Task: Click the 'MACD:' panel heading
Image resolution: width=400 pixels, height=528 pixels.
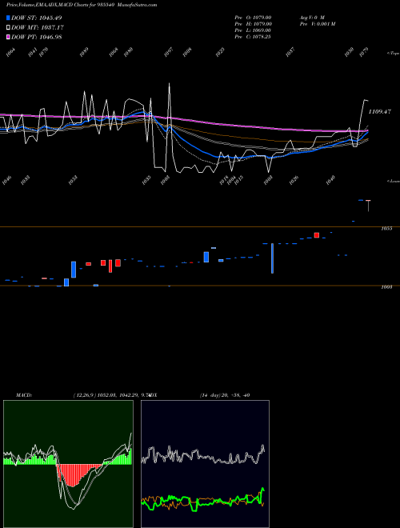Action: point(24,395)
